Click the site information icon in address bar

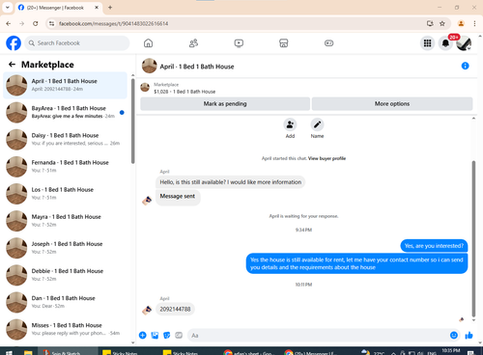pos(51,23)
